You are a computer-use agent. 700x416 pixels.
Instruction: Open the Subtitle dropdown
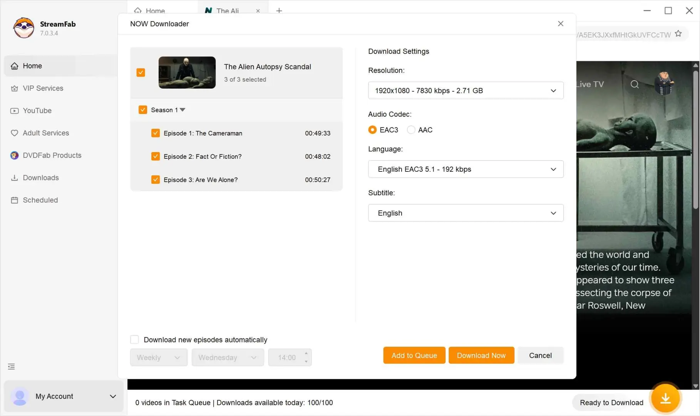466,213
